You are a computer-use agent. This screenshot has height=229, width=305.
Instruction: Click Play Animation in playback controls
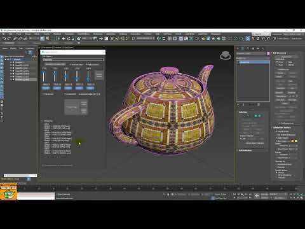click(242, 194)
